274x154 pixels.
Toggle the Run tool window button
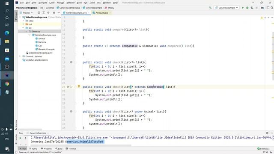(23, 148)
